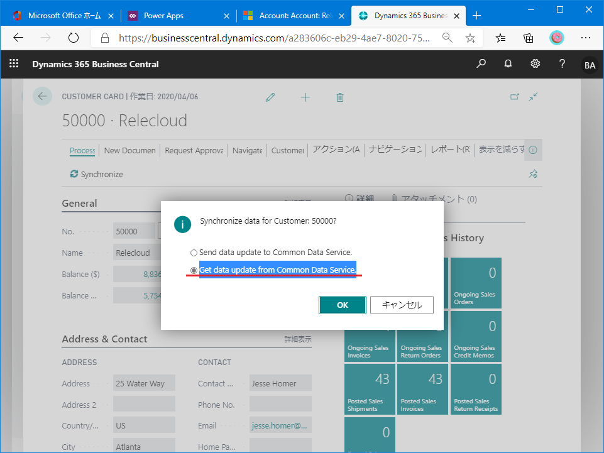Image resolution: width=604 pixels, height=453 pixels.
Task: Delete customer with trash icon
Action: click(340, 97)
